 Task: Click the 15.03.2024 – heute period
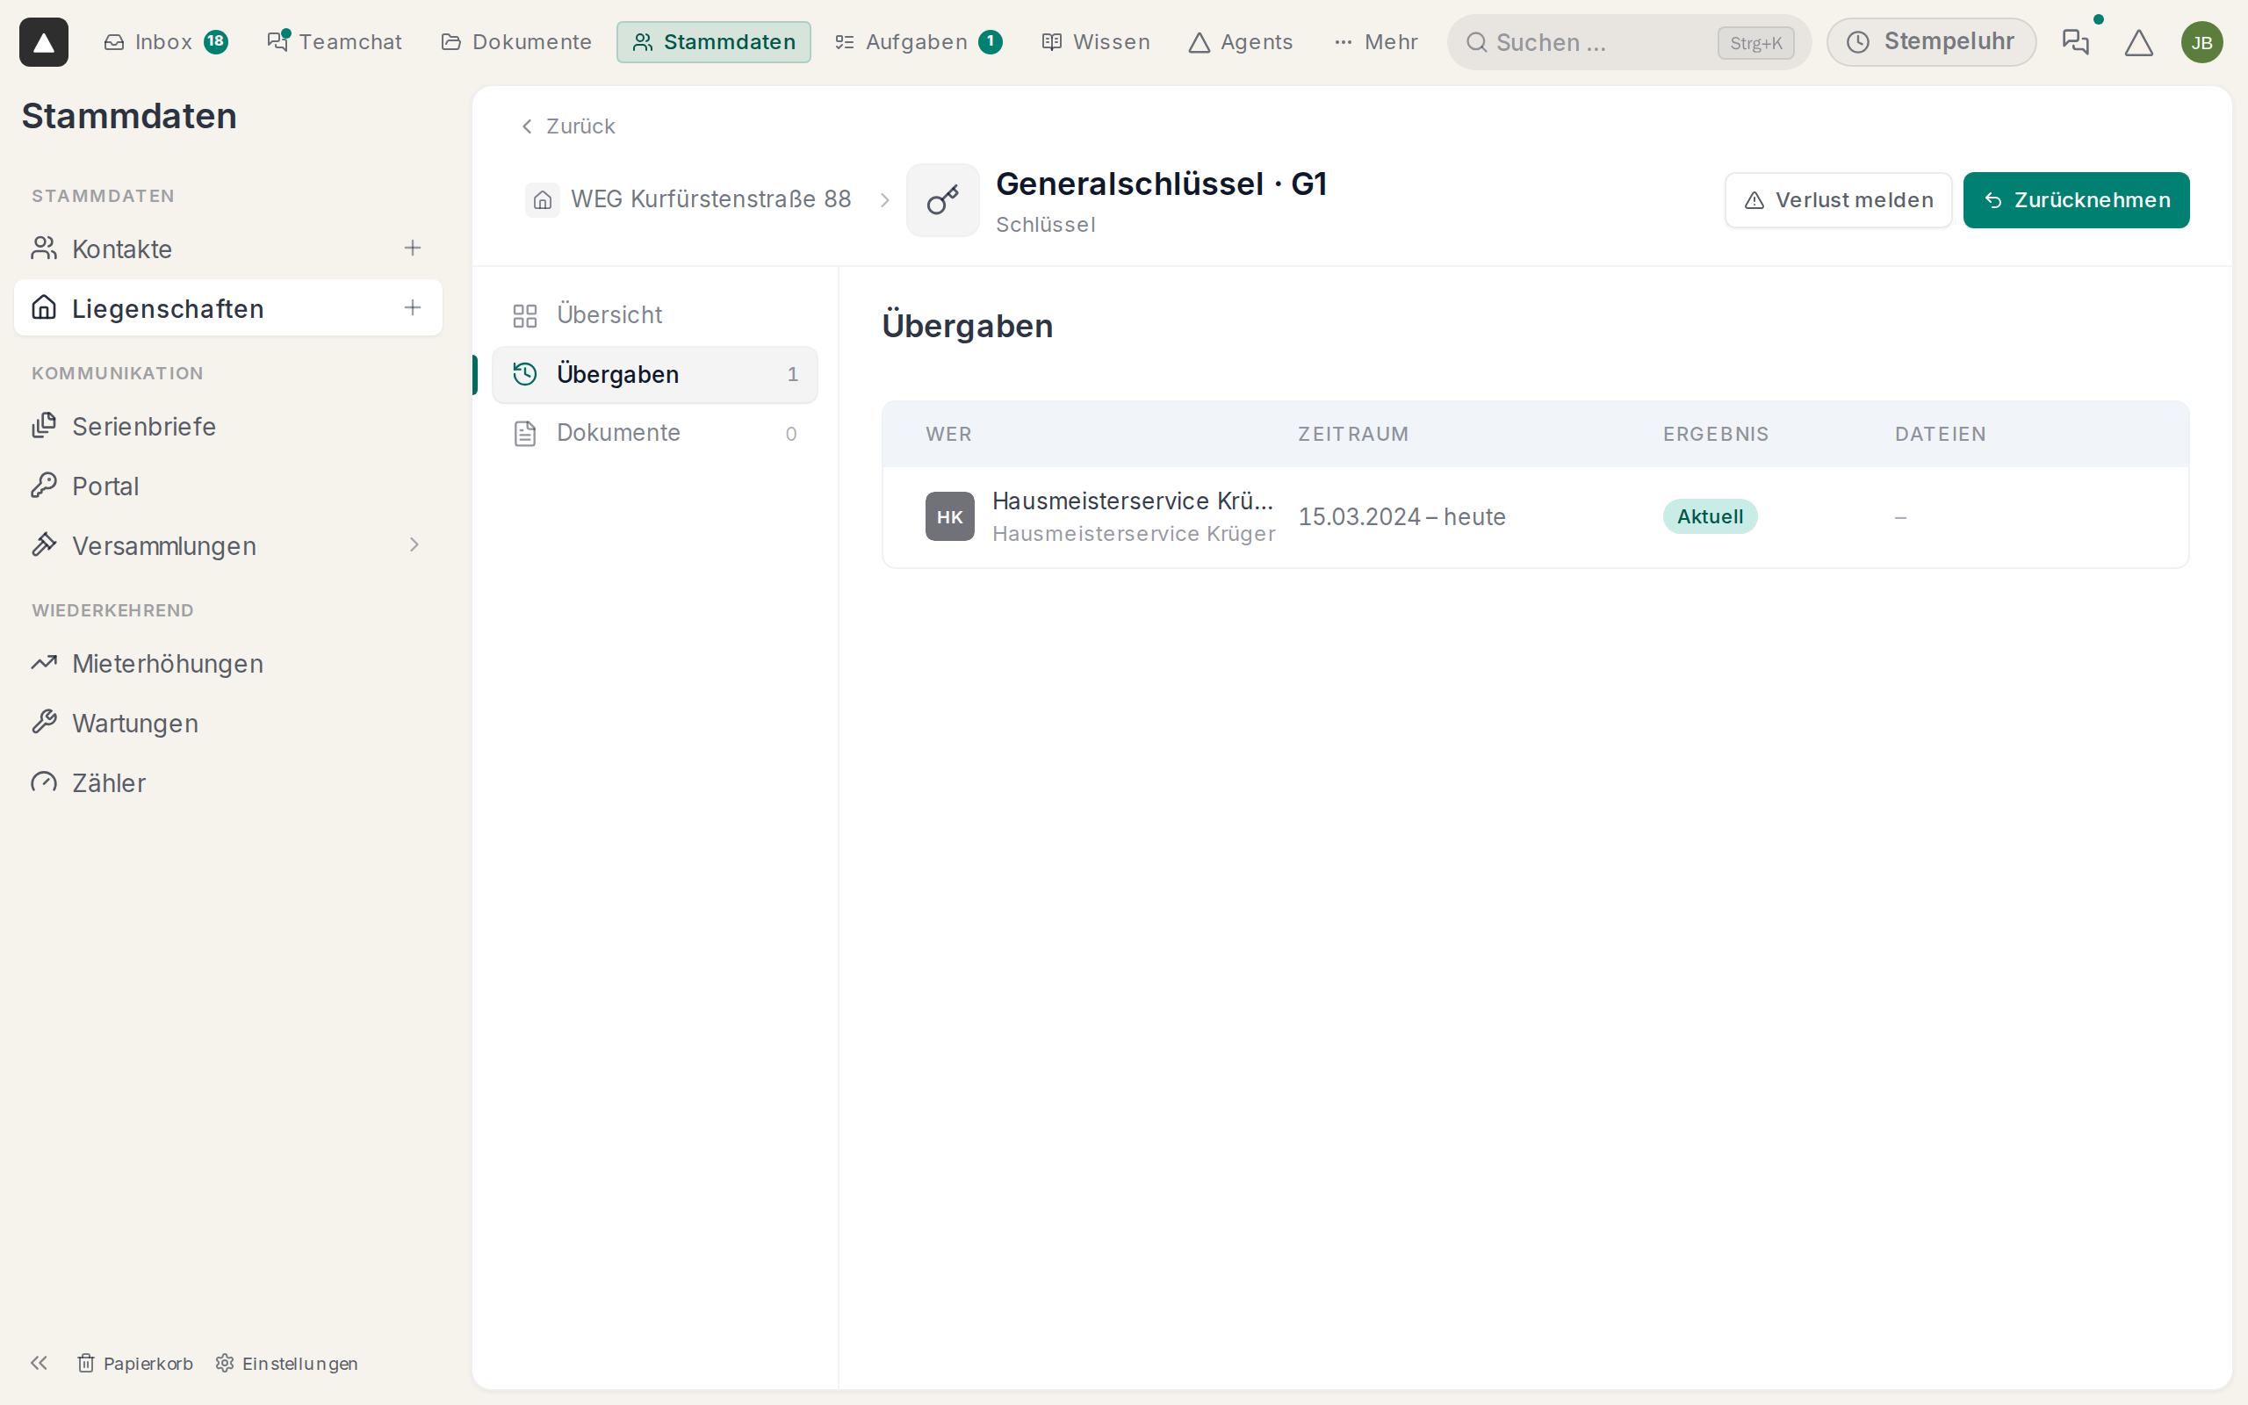pyautogui.click(x=1401, y=516)
